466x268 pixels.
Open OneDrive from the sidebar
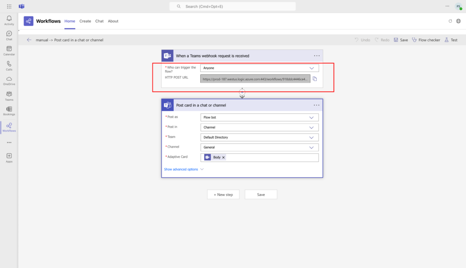[9, 78]
